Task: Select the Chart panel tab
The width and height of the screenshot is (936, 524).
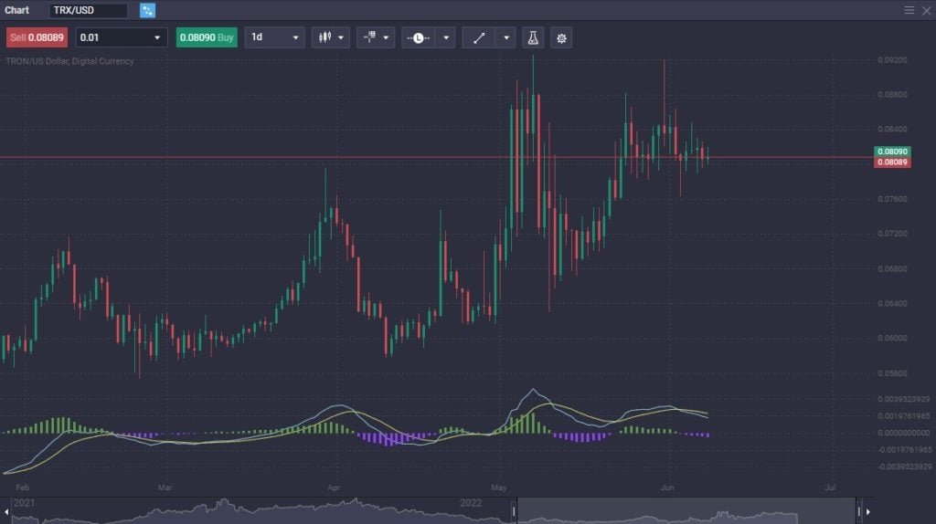Action: click(x=17, y=10)
